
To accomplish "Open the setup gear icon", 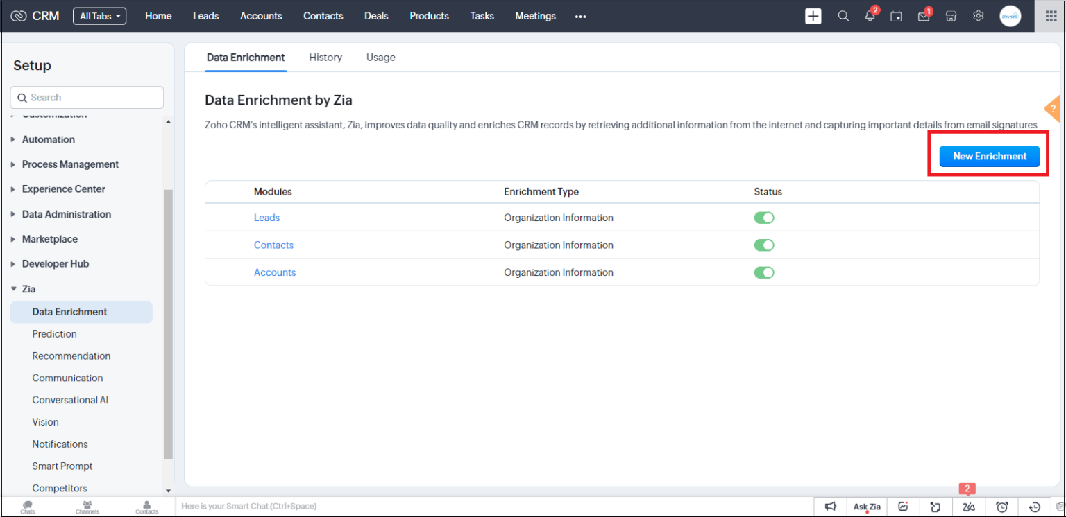I will [978, 16].
